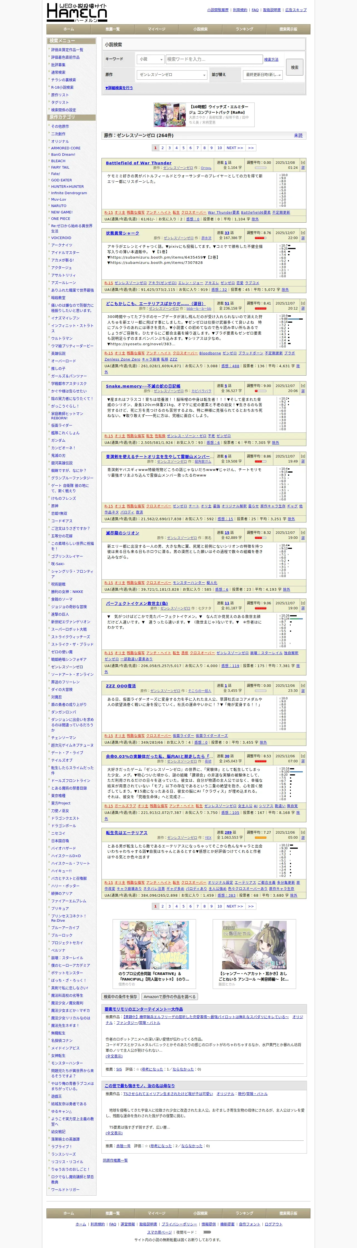
Task: Go to page 2 above the results
Action: pyautogui.click(x=163, y=148)
